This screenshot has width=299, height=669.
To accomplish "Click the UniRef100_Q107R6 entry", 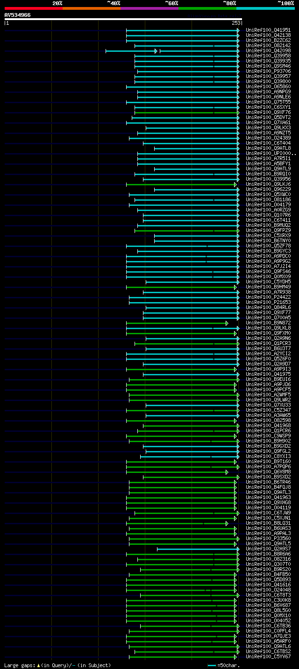I will (x=268, y=215).
